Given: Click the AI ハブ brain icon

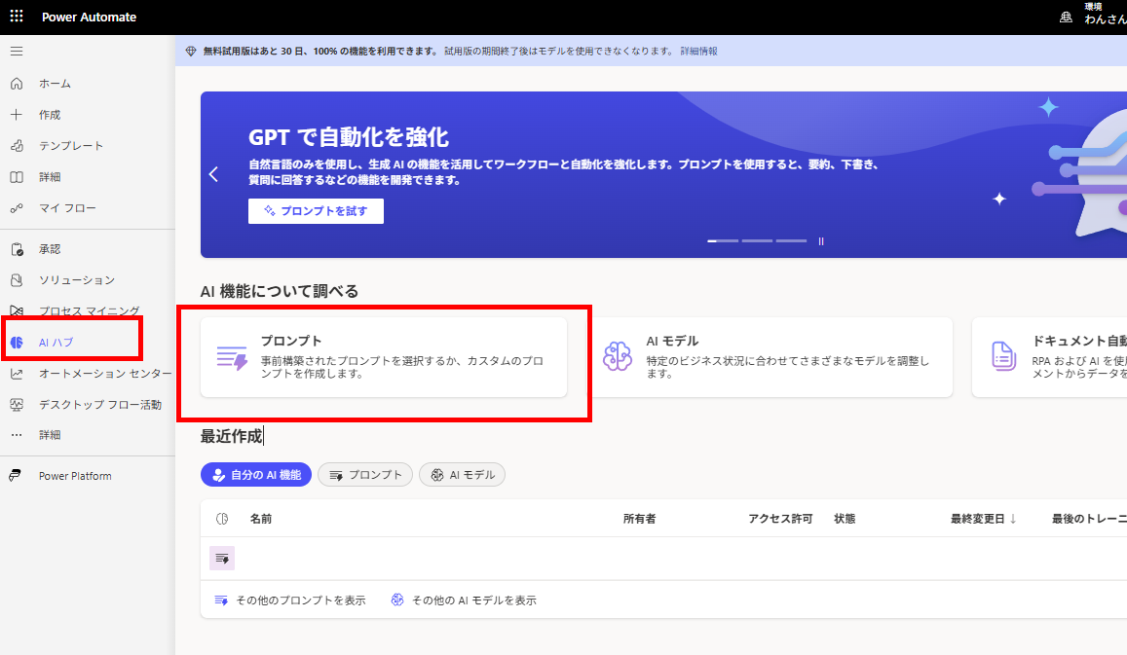Looking at the screenshot, I should click(x=17, y=343).
